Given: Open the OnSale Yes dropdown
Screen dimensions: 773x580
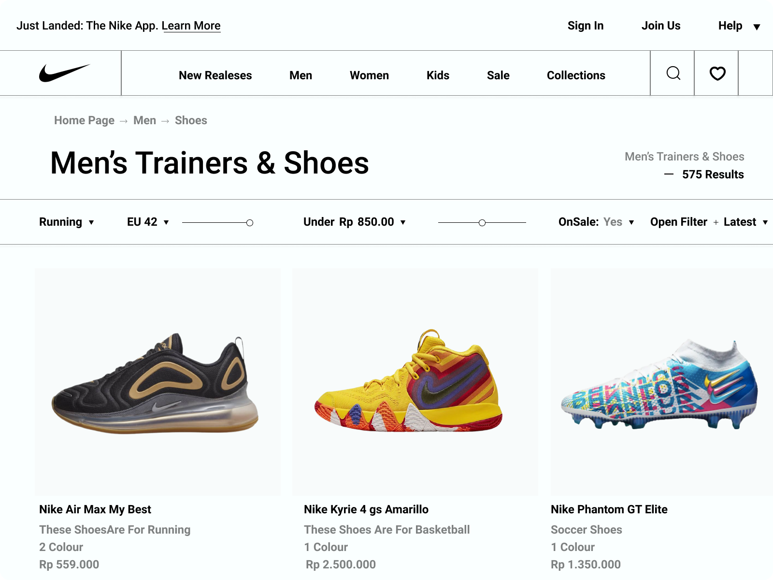Looking at the screenshot, I should click(x=596, y=222).
